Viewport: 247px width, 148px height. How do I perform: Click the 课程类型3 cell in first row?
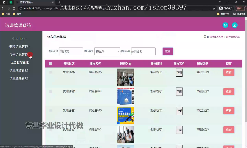tap(203, 72)
